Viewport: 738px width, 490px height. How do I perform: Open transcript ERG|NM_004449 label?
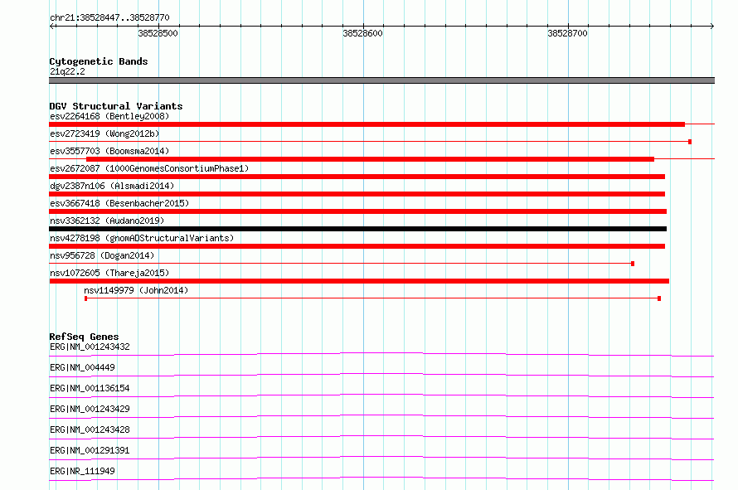(82, 367)
